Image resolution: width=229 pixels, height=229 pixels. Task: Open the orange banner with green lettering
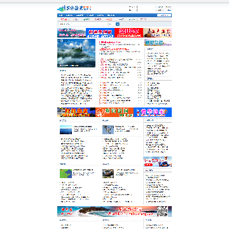coord(114,112)
